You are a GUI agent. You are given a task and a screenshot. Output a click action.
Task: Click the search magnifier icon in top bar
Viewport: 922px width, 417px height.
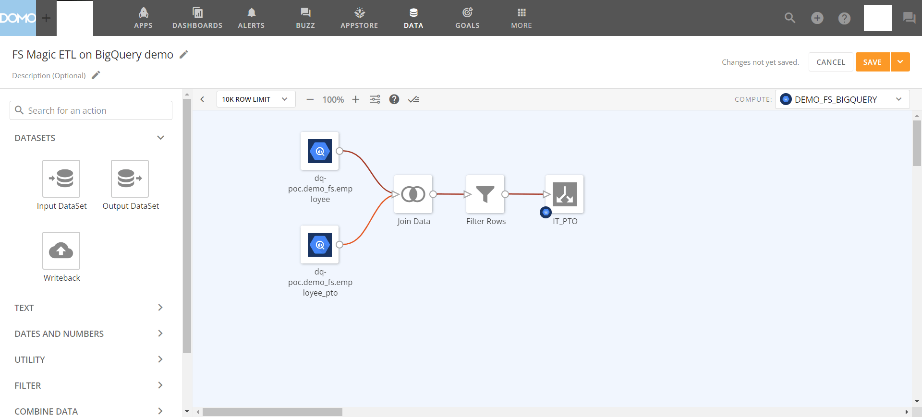coord(790,18)
